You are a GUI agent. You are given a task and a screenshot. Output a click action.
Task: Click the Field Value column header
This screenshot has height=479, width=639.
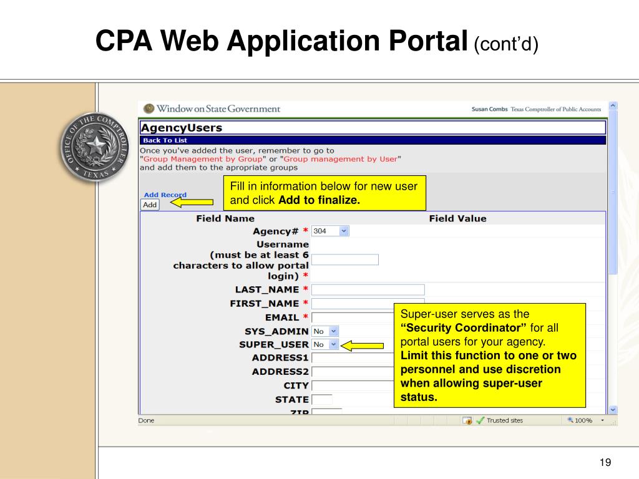[x=457, y=218]
